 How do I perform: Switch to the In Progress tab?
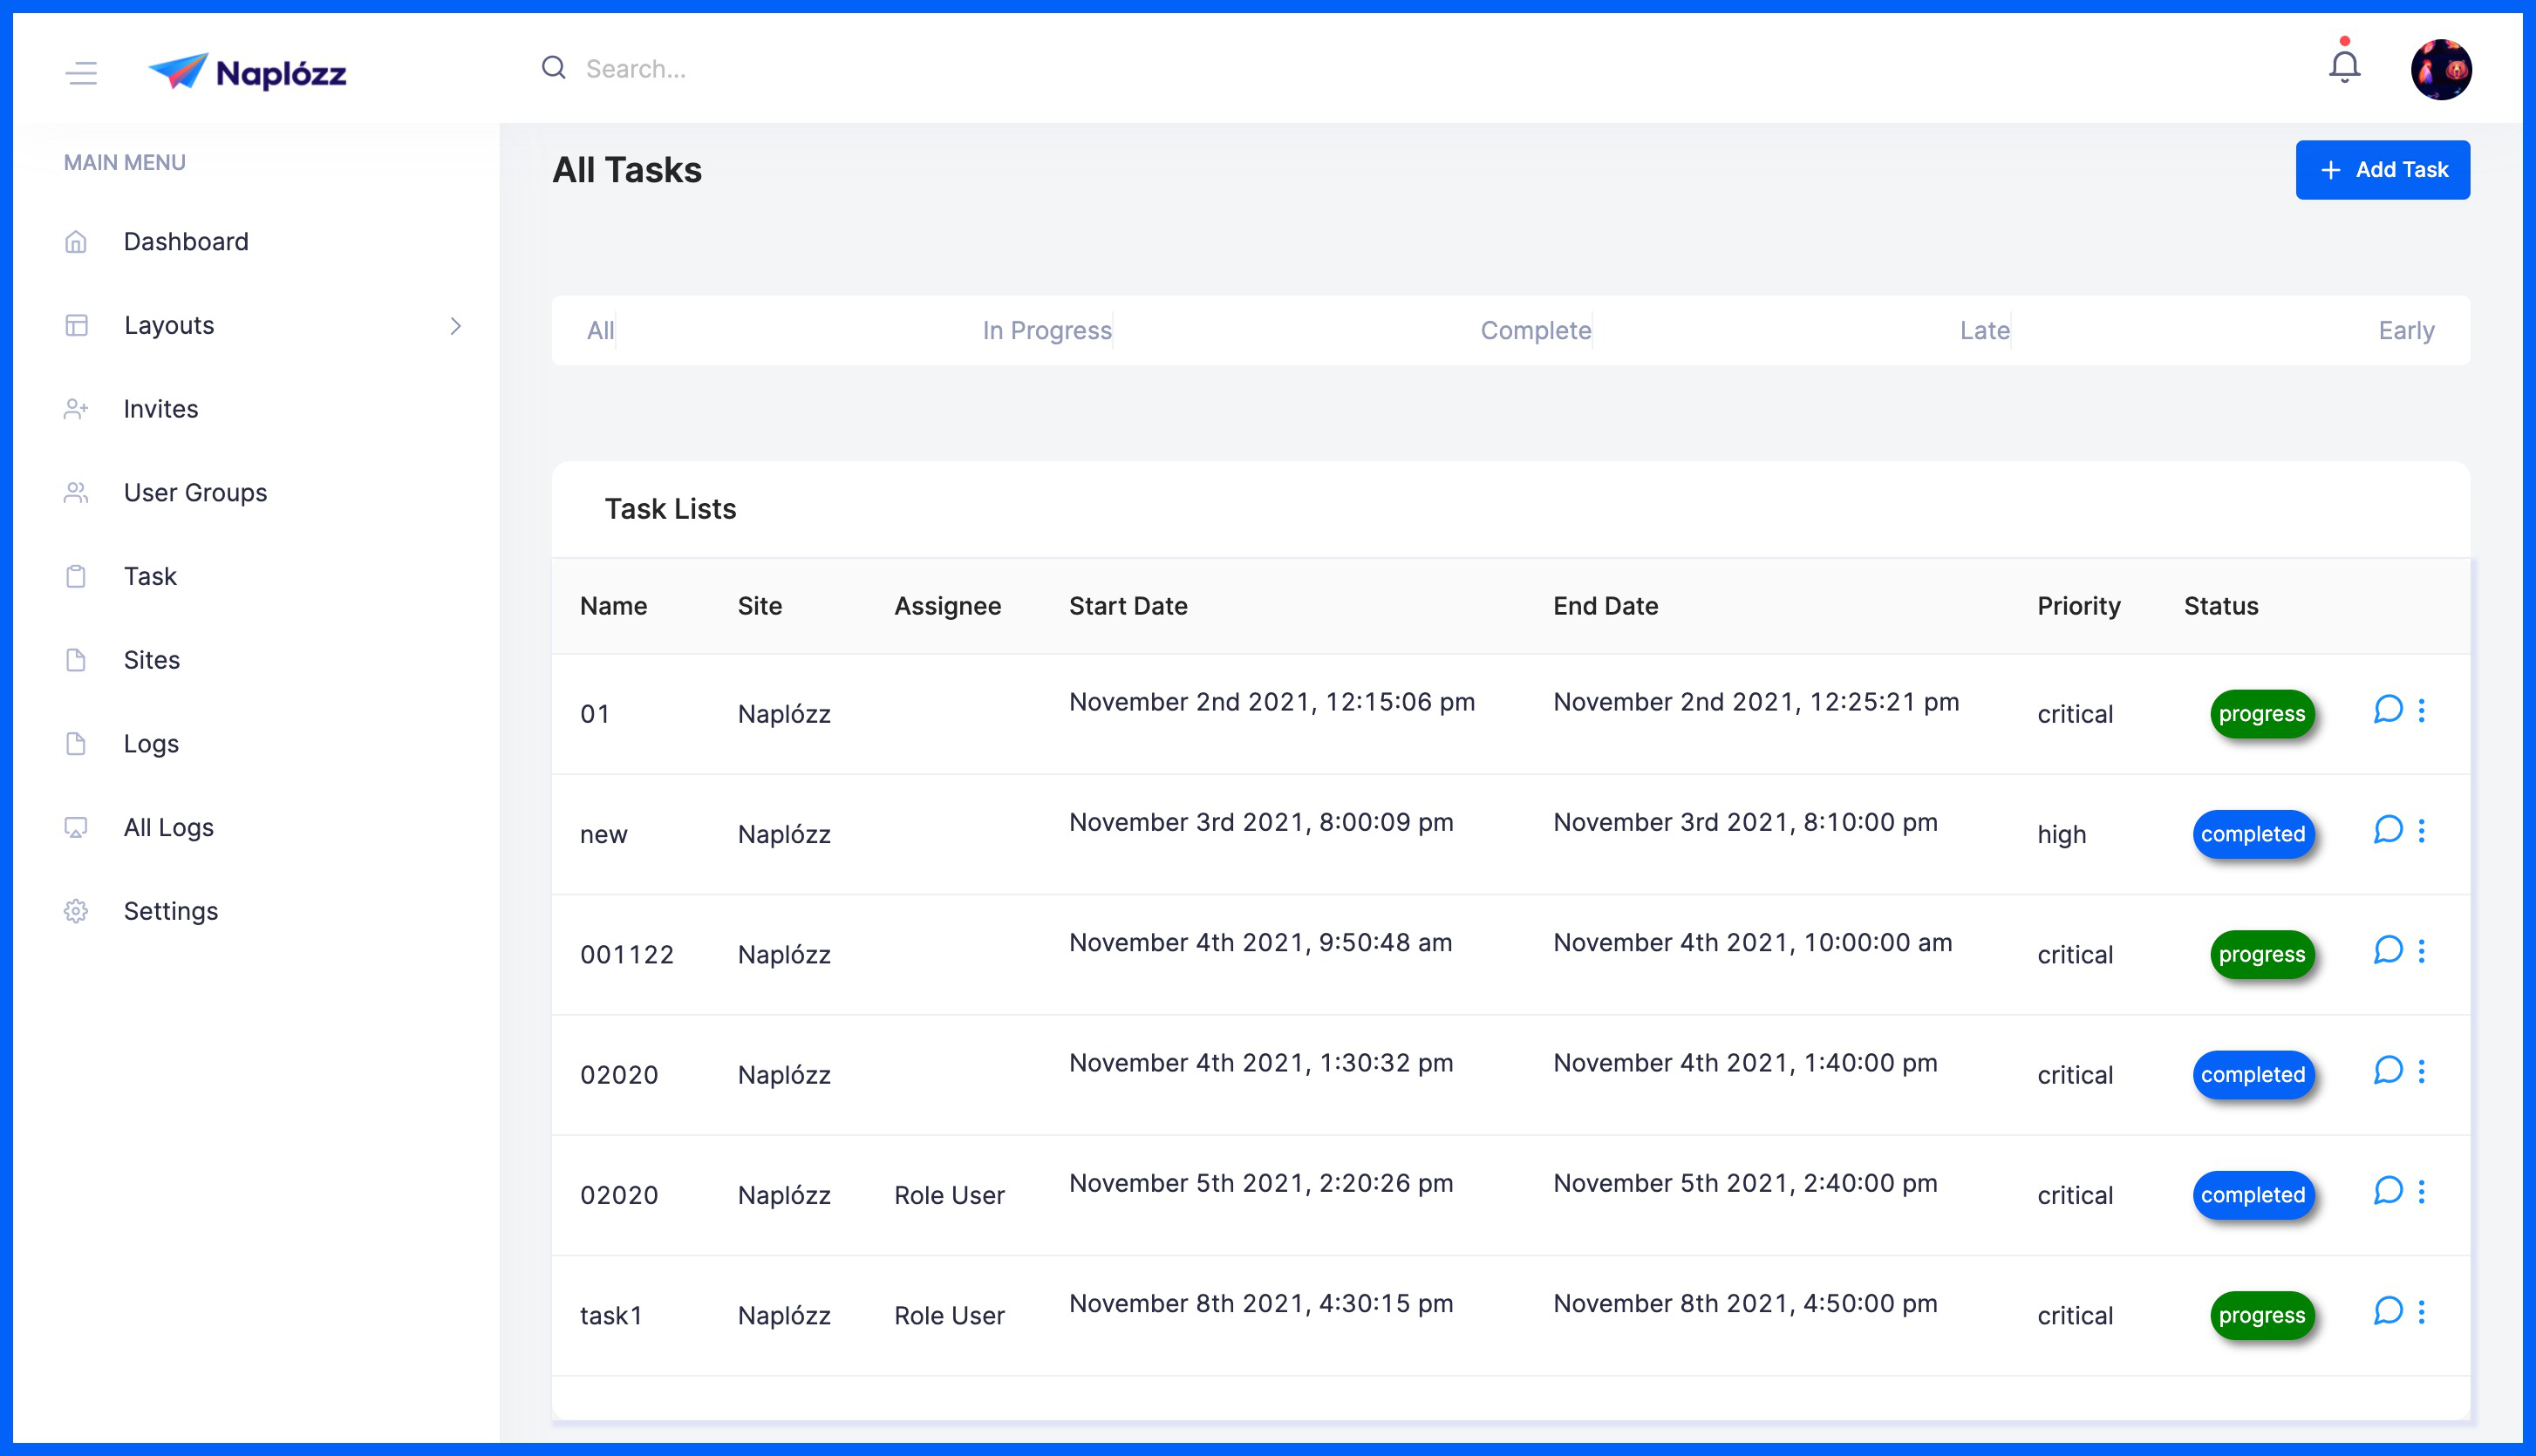click(x=1046, y=331)
